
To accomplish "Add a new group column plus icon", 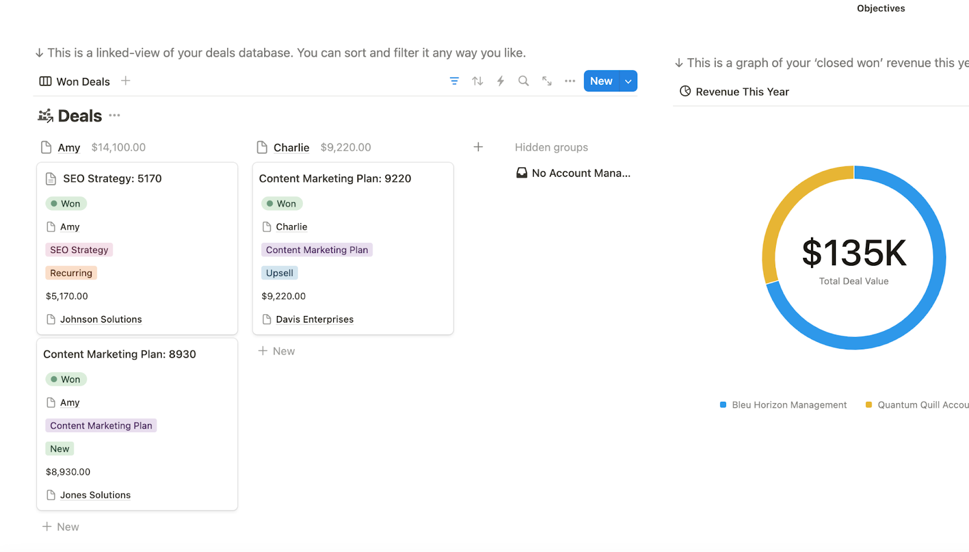I will pos(478,147).
